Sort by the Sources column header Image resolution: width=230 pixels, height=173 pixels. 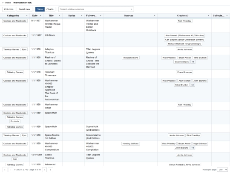point(129,16)
